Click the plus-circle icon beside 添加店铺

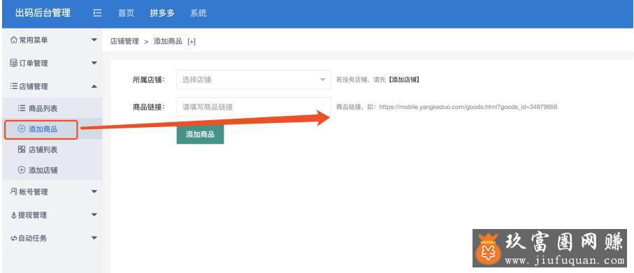[x=22, y=170]
